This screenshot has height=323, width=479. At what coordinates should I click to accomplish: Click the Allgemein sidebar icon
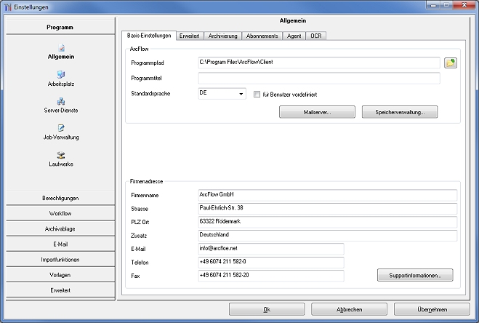(61, 48)
